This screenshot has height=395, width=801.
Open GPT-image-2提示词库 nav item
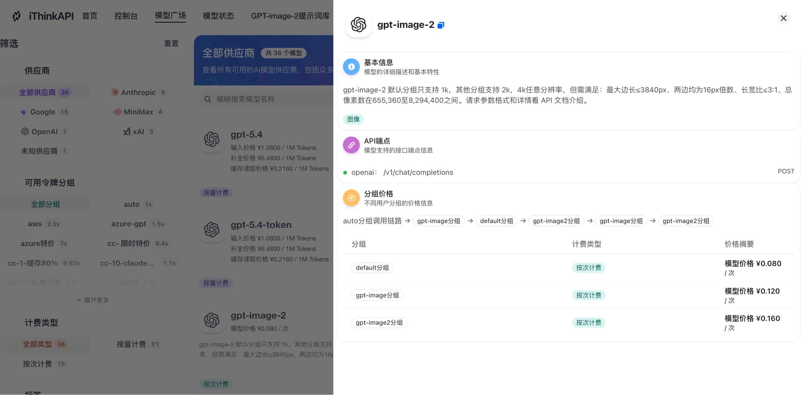(x=290, y=16)
